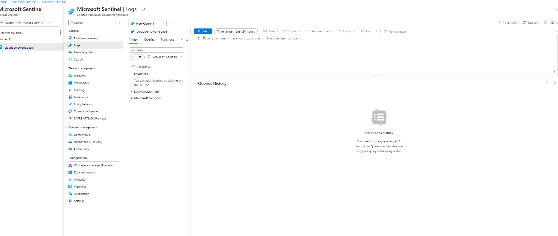This screenshot has width=558, height=236.
Task: Open the Feedback link
Action: pyautogui.click(x=508, y=23)
